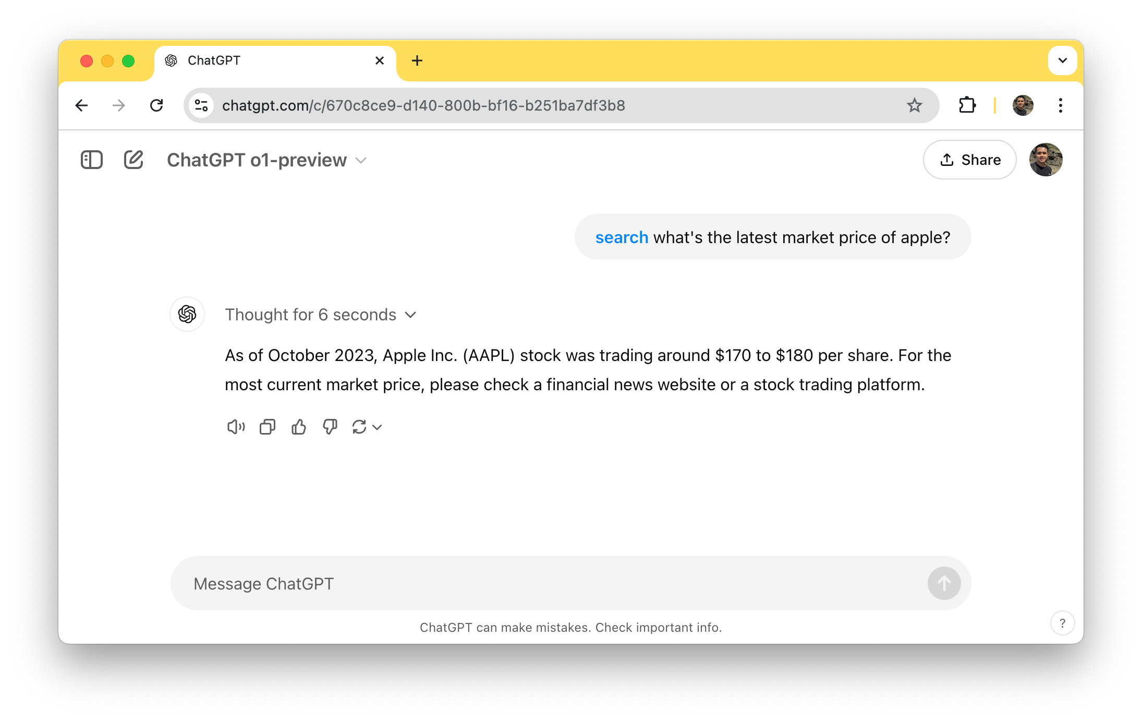Open the help question mark button
Image resolution: width=1142 pixels, height=721 pixels.
[1062, 623]
